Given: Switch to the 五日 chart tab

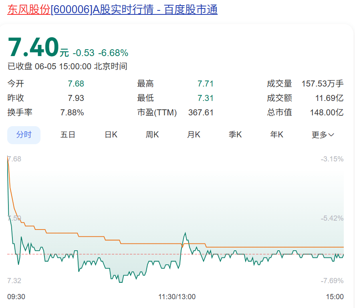Looking at the screenshot, I should [68, 135].
